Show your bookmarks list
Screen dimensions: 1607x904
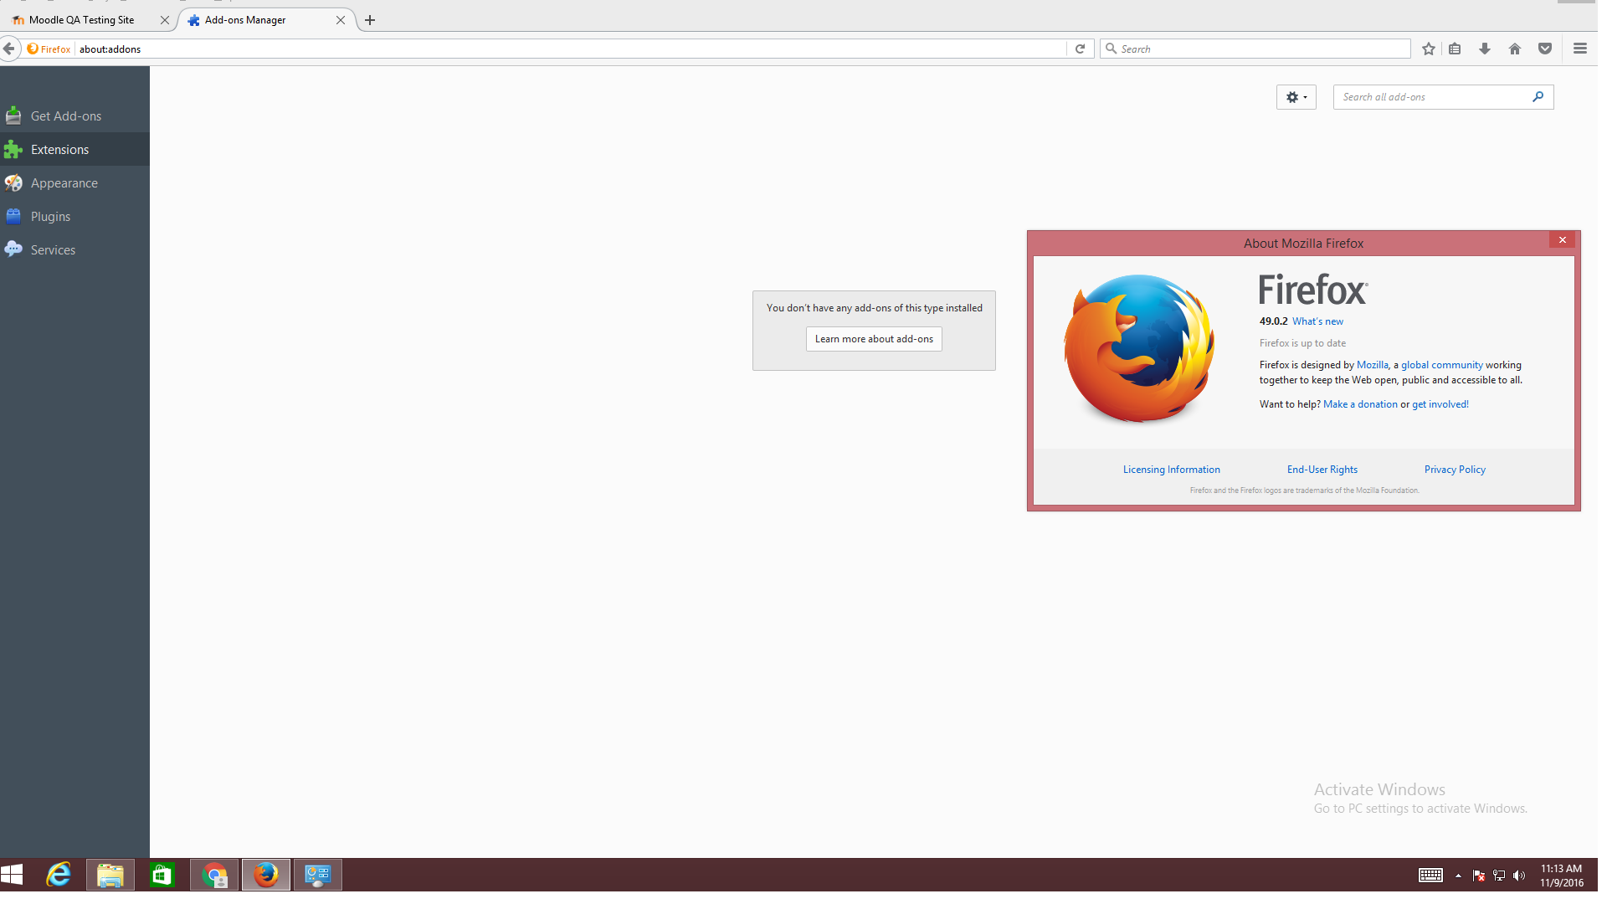pyautogui.click(x=1455, y=49)
